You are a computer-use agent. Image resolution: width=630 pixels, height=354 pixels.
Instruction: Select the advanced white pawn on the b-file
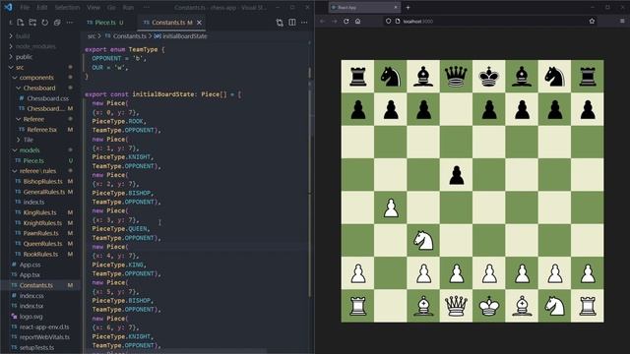click(391, 207)
